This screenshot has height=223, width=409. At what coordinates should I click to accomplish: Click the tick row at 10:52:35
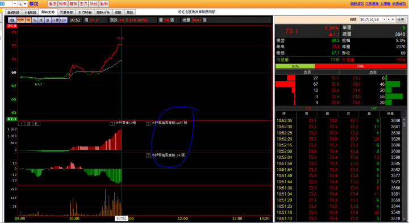[339, 121]
